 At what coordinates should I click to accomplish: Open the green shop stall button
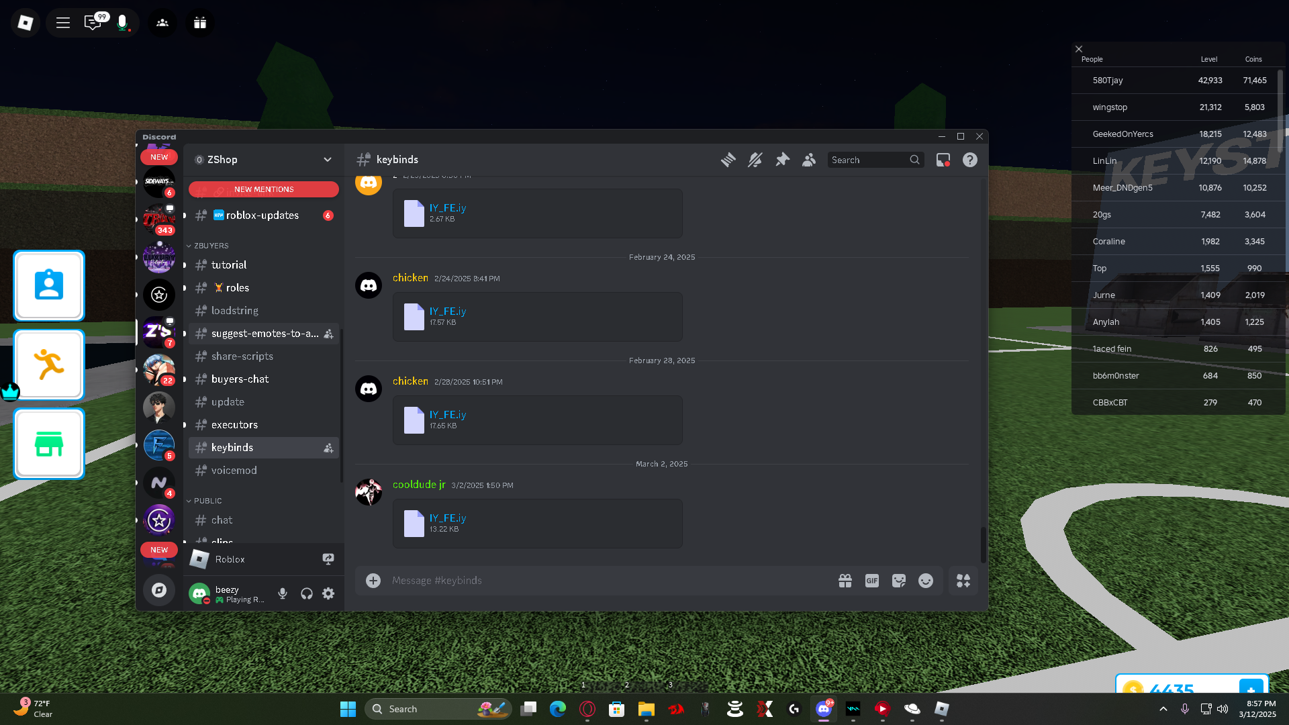[x=49, y=444]
